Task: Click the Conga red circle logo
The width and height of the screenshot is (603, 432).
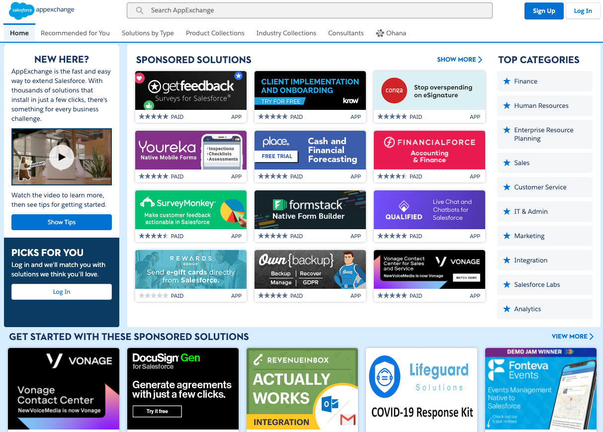Action: click(x=394, y=91)
